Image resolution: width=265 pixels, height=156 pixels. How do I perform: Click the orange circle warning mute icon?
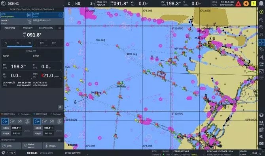(x=246, y=4)
